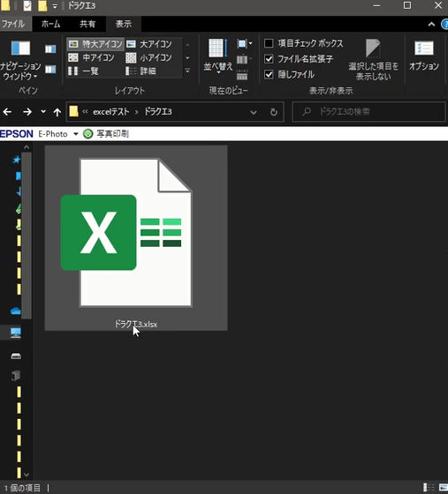
Task: Toggle the preview pane icon
Action: click(x=50, y=49)
